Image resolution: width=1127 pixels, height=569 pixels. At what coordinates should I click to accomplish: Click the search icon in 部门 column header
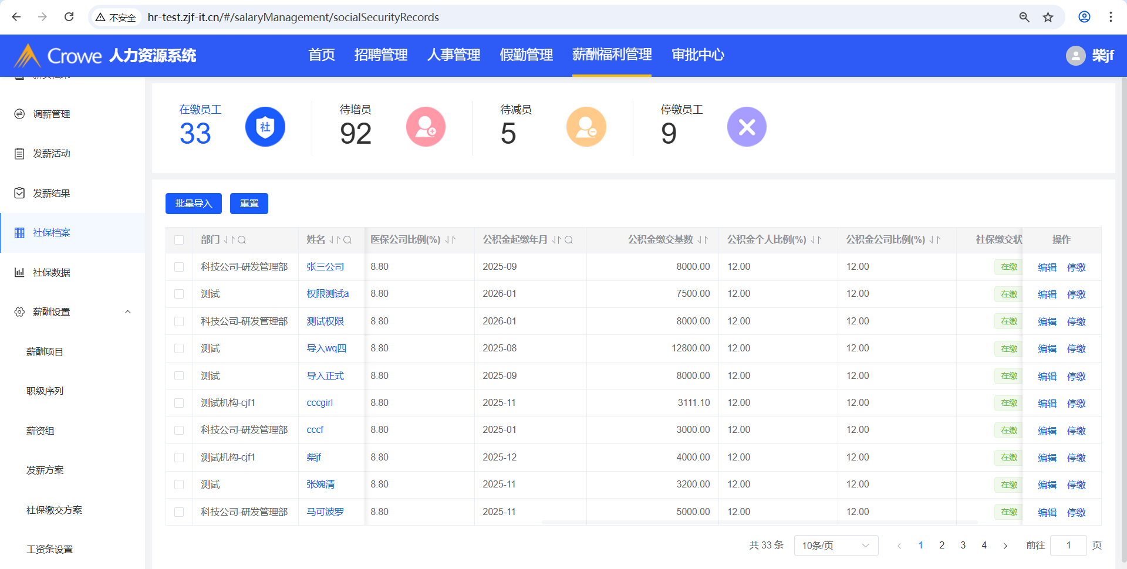coord(242,240)
